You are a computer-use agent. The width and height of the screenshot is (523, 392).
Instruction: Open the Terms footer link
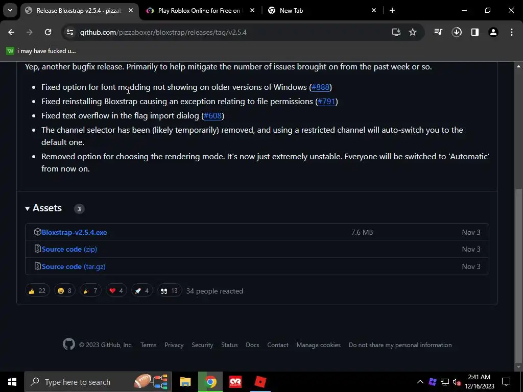[x=149, y=345]
